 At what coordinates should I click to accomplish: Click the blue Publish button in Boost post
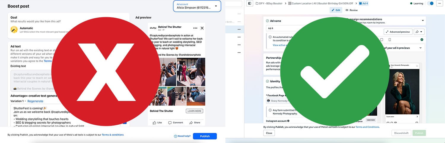pyautogui.click(x=205, y=136)
